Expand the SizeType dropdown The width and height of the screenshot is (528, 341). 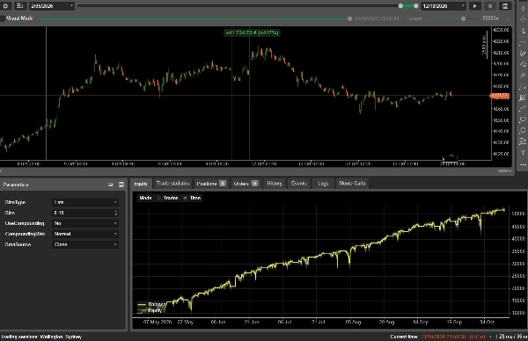coord(85,202)
